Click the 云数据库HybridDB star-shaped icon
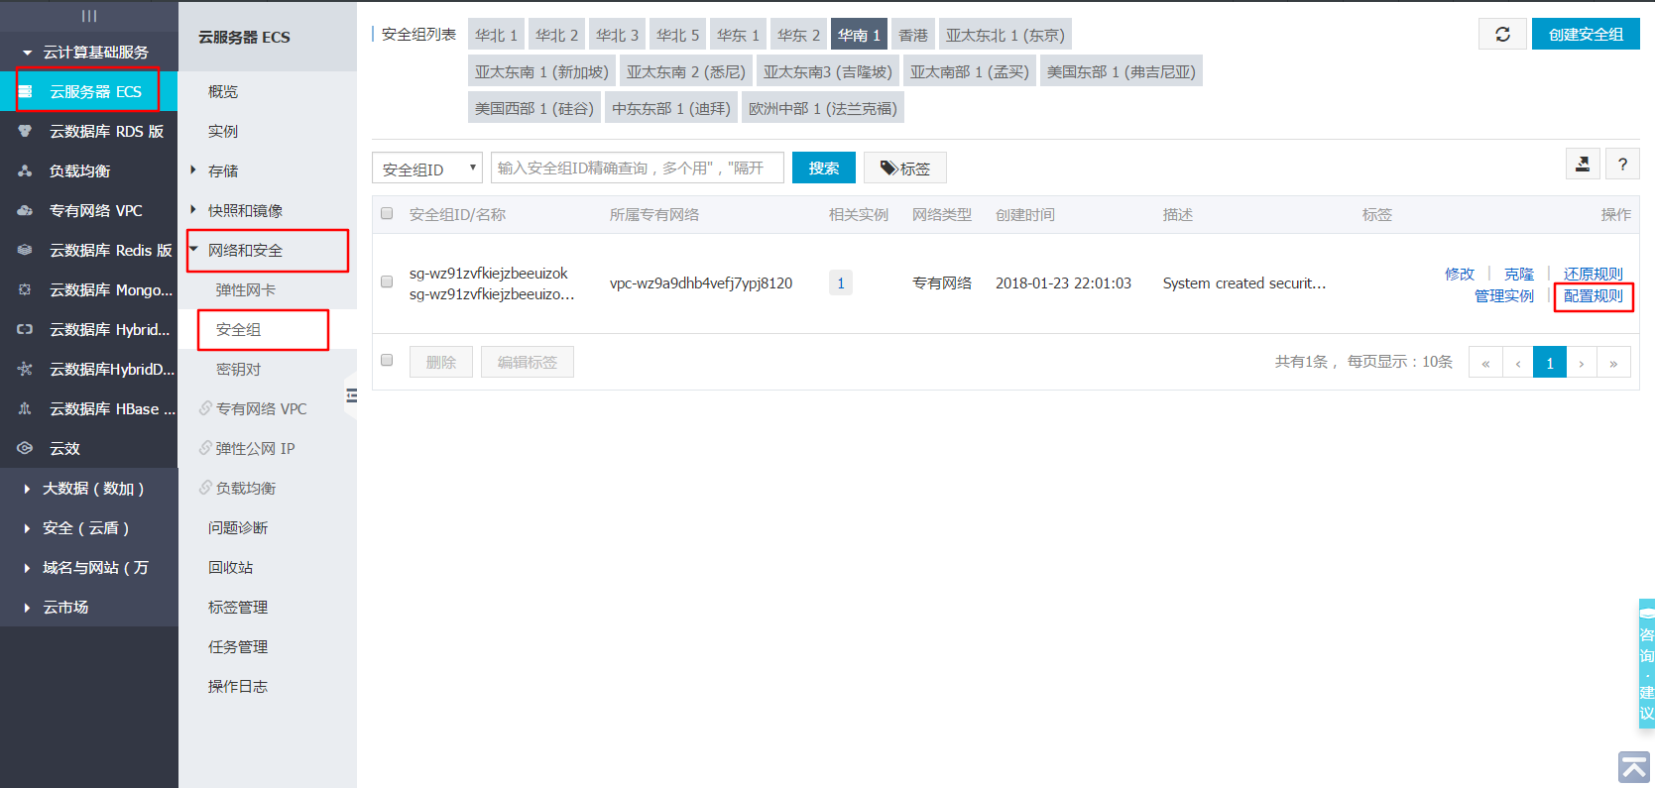The height and width of the screenshot is (788, 1655). pos(26,369)
